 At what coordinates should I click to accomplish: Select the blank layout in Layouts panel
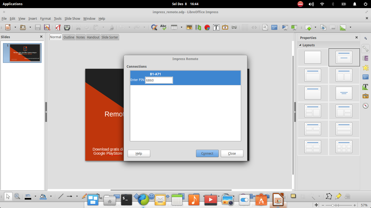(313, 57)
